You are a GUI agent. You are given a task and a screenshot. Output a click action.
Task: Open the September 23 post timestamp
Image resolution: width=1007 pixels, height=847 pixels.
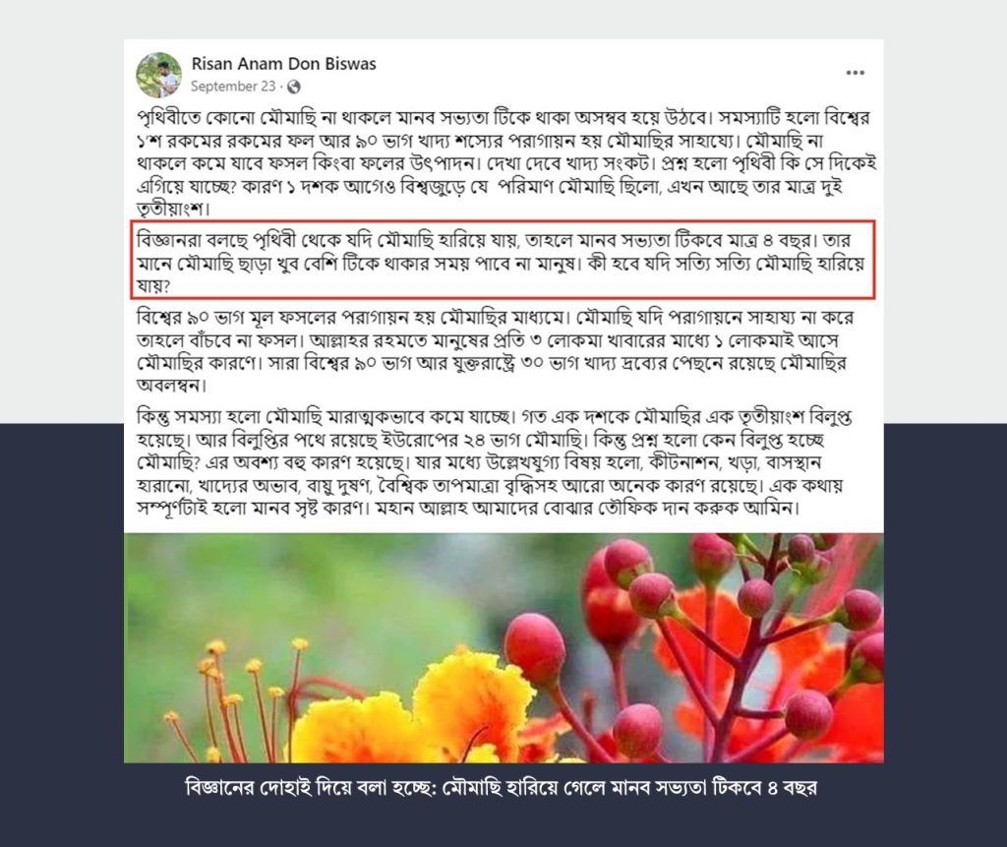click(232, 87)
